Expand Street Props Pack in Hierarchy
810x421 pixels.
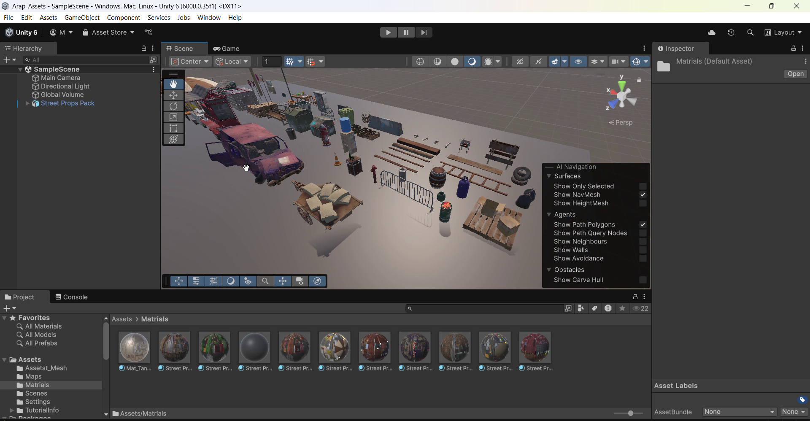point(27,103)
